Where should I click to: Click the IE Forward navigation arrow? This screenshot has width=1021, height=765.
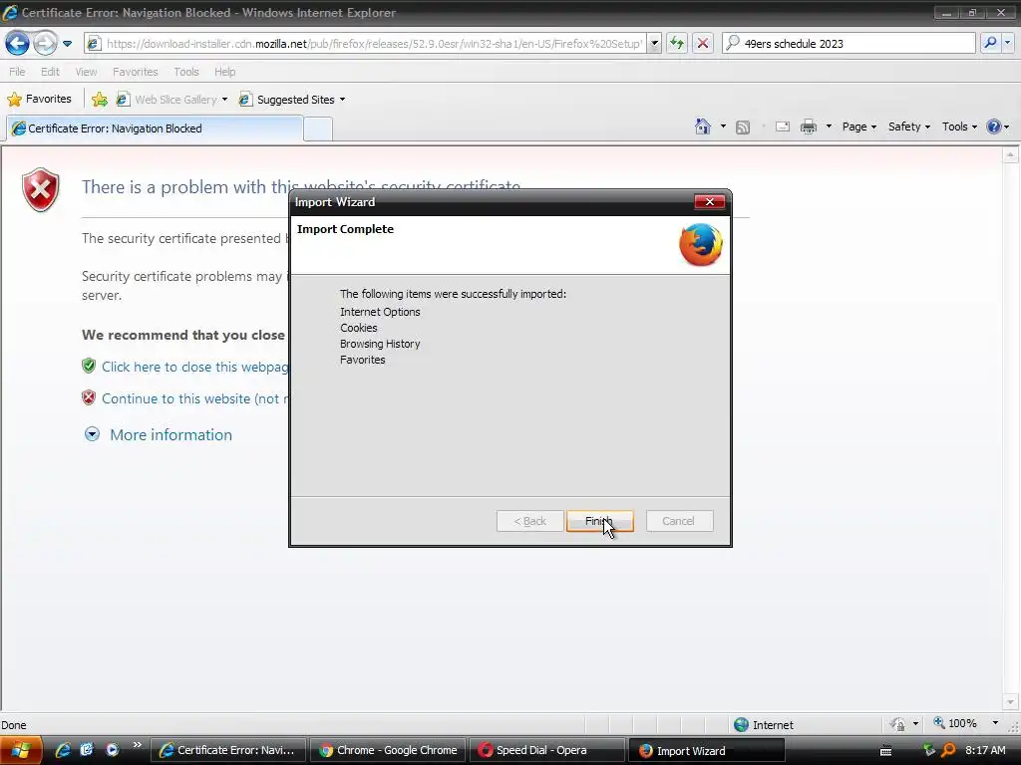[x=44, y=44]
